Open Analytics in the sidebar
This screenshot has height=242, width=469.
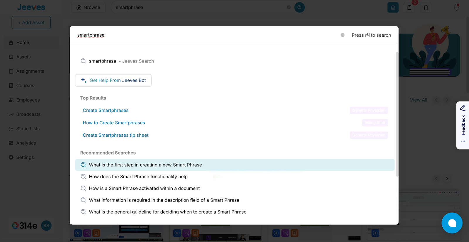point(31,143)
